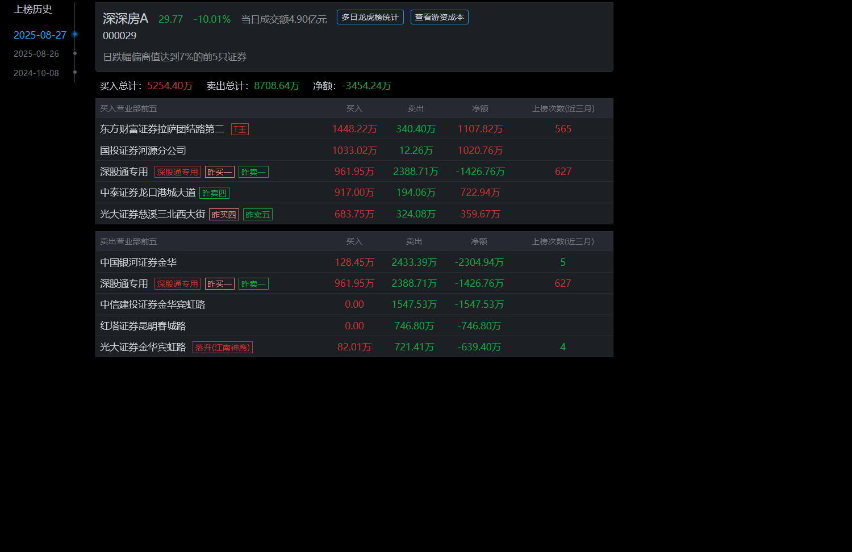Click the 查看游资成本 button
Screen dimensions: 852x552
coord(439,17)
